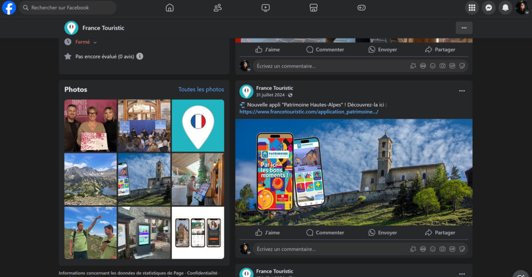Open the Marketplace icon
This screenshot has height=277, width=532.
pos(313,7)
